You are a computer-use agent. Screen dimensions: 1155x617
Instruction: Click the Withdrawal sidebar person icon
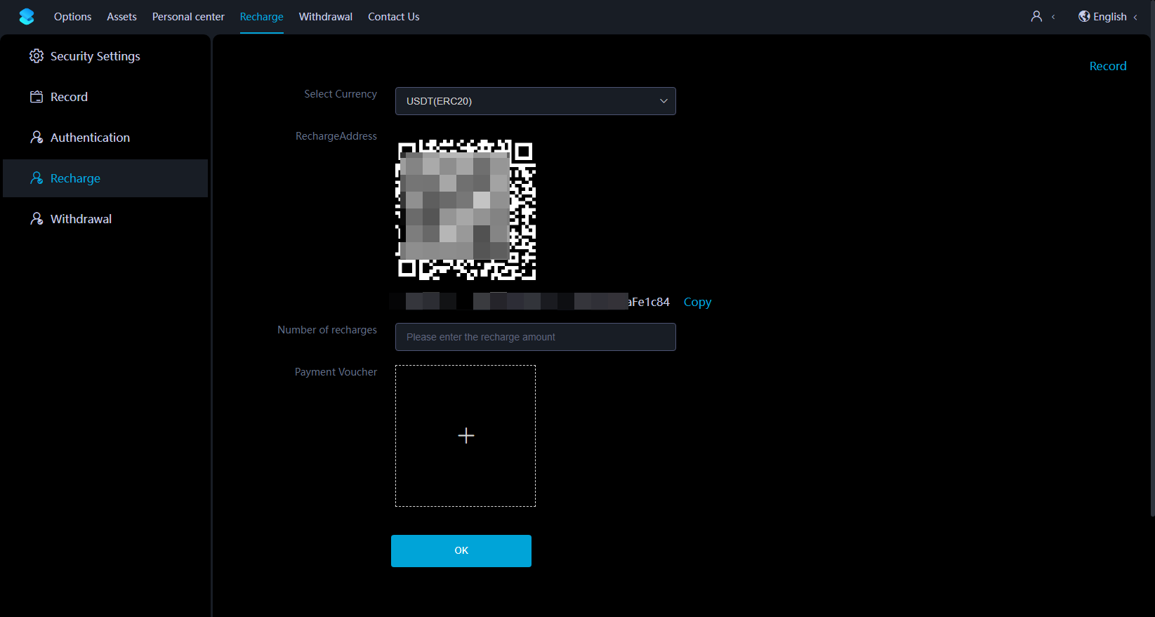tap(37, 219)
